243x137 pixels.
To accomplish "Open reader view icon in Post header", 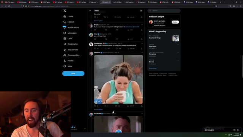I will tap(141, 11).
